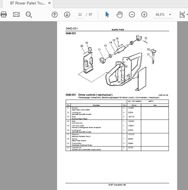The width and height of the screenshot is (188, 190).
Task: Go to next page arrow button
Action: pyautogui.click(x=67, y=15)
